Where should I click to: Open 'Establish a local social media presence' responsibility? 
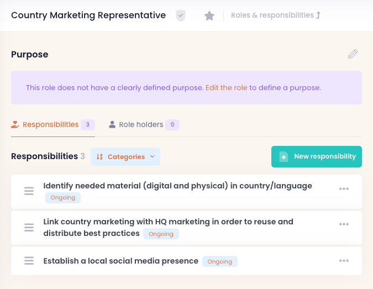120,261
